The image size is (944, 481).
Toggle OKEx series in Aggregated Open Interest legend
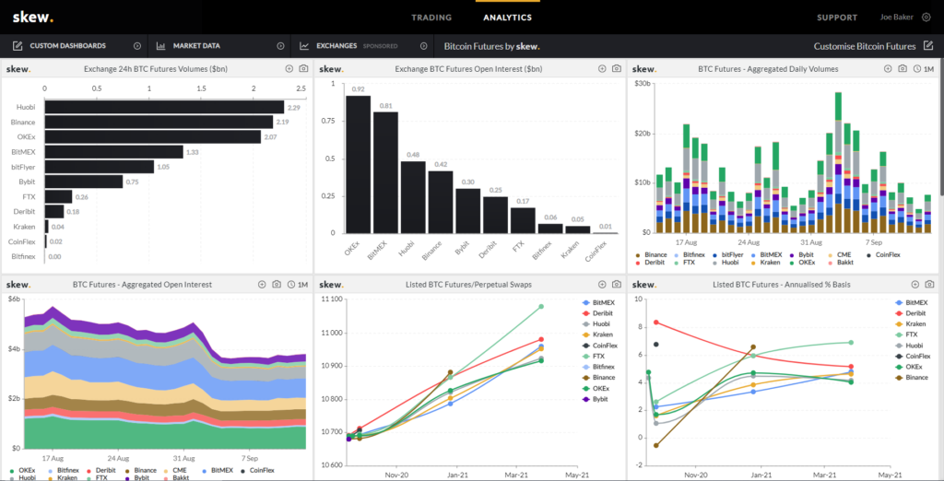click(x=22, y=470)
